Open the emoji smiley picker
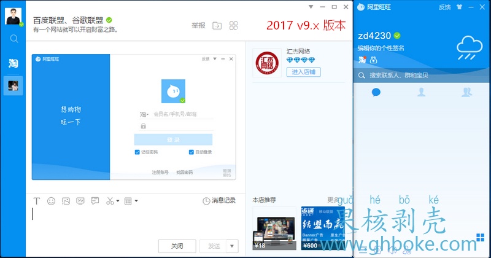Screen dimensions: 491x258 52,201
